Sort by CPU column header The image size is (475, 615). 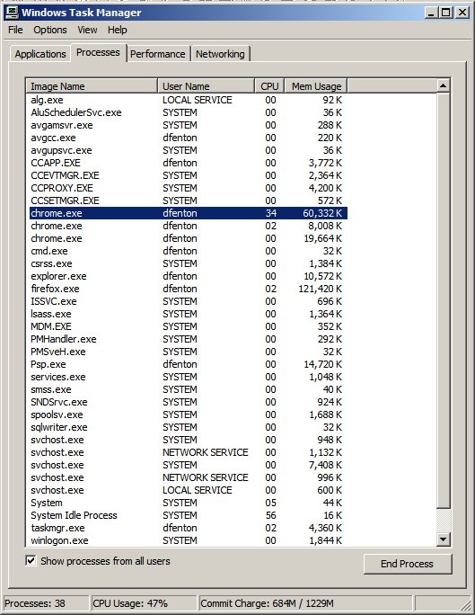pyautogui.click(x=269, y=86)
